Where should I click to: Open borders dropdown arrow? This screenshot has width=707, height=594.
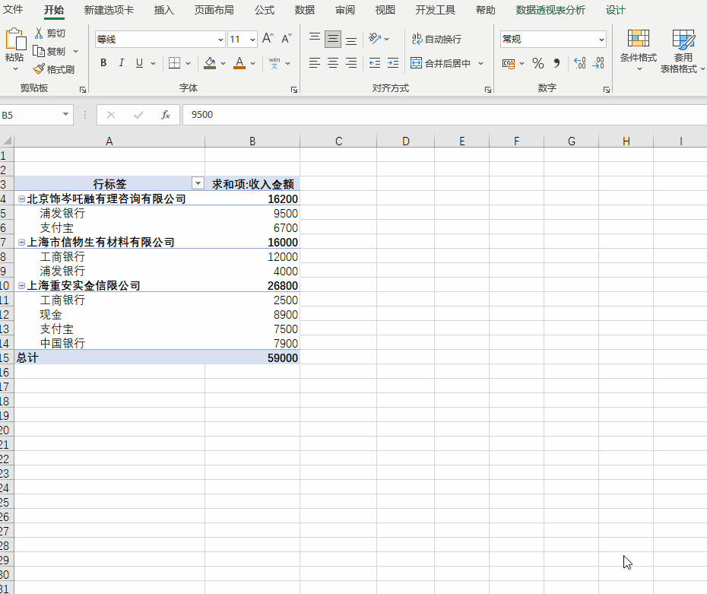188,64
